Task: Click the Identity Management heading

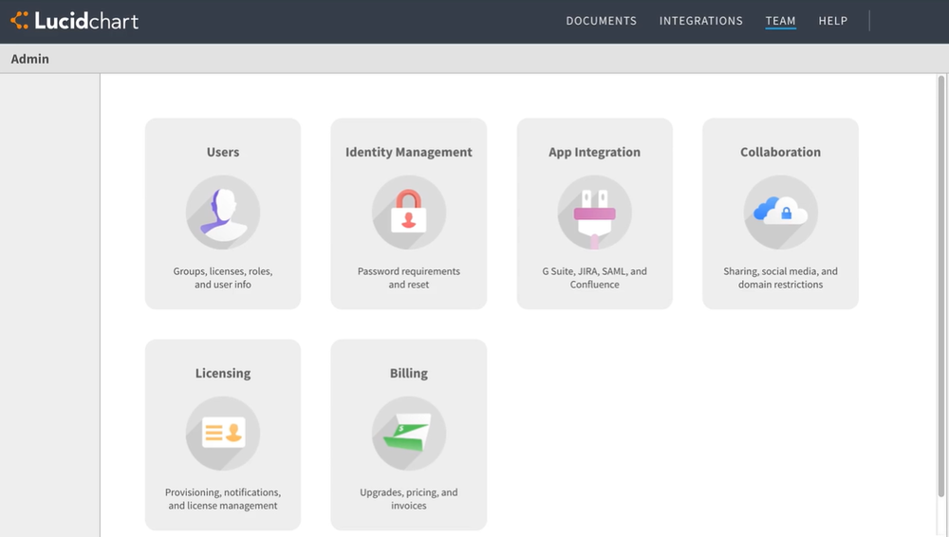Action: (408, 152)
